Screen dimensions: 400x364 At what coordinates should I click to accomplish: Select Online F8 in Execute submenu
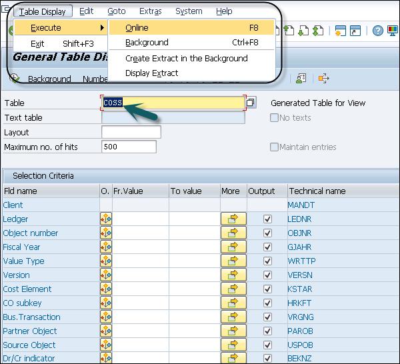(191, 27)
